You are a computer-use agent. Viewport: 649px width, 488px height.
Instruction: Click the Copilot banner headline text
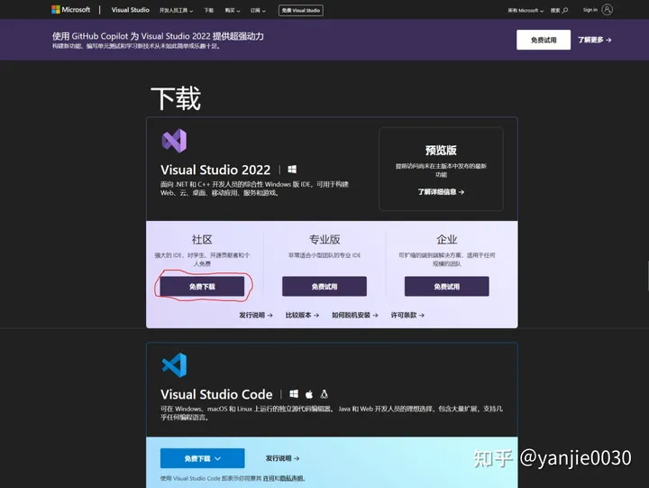[x=158, y=36]
